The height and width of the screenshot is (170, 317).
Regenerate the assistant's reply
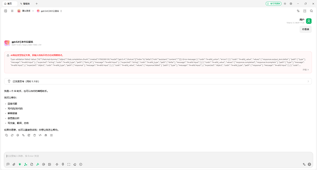coord(12,135)
